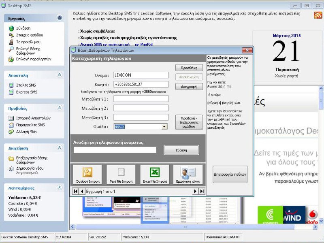Click the Username:LAGOMATH status bar entry

pyautogui.click(x=222, y=237)
